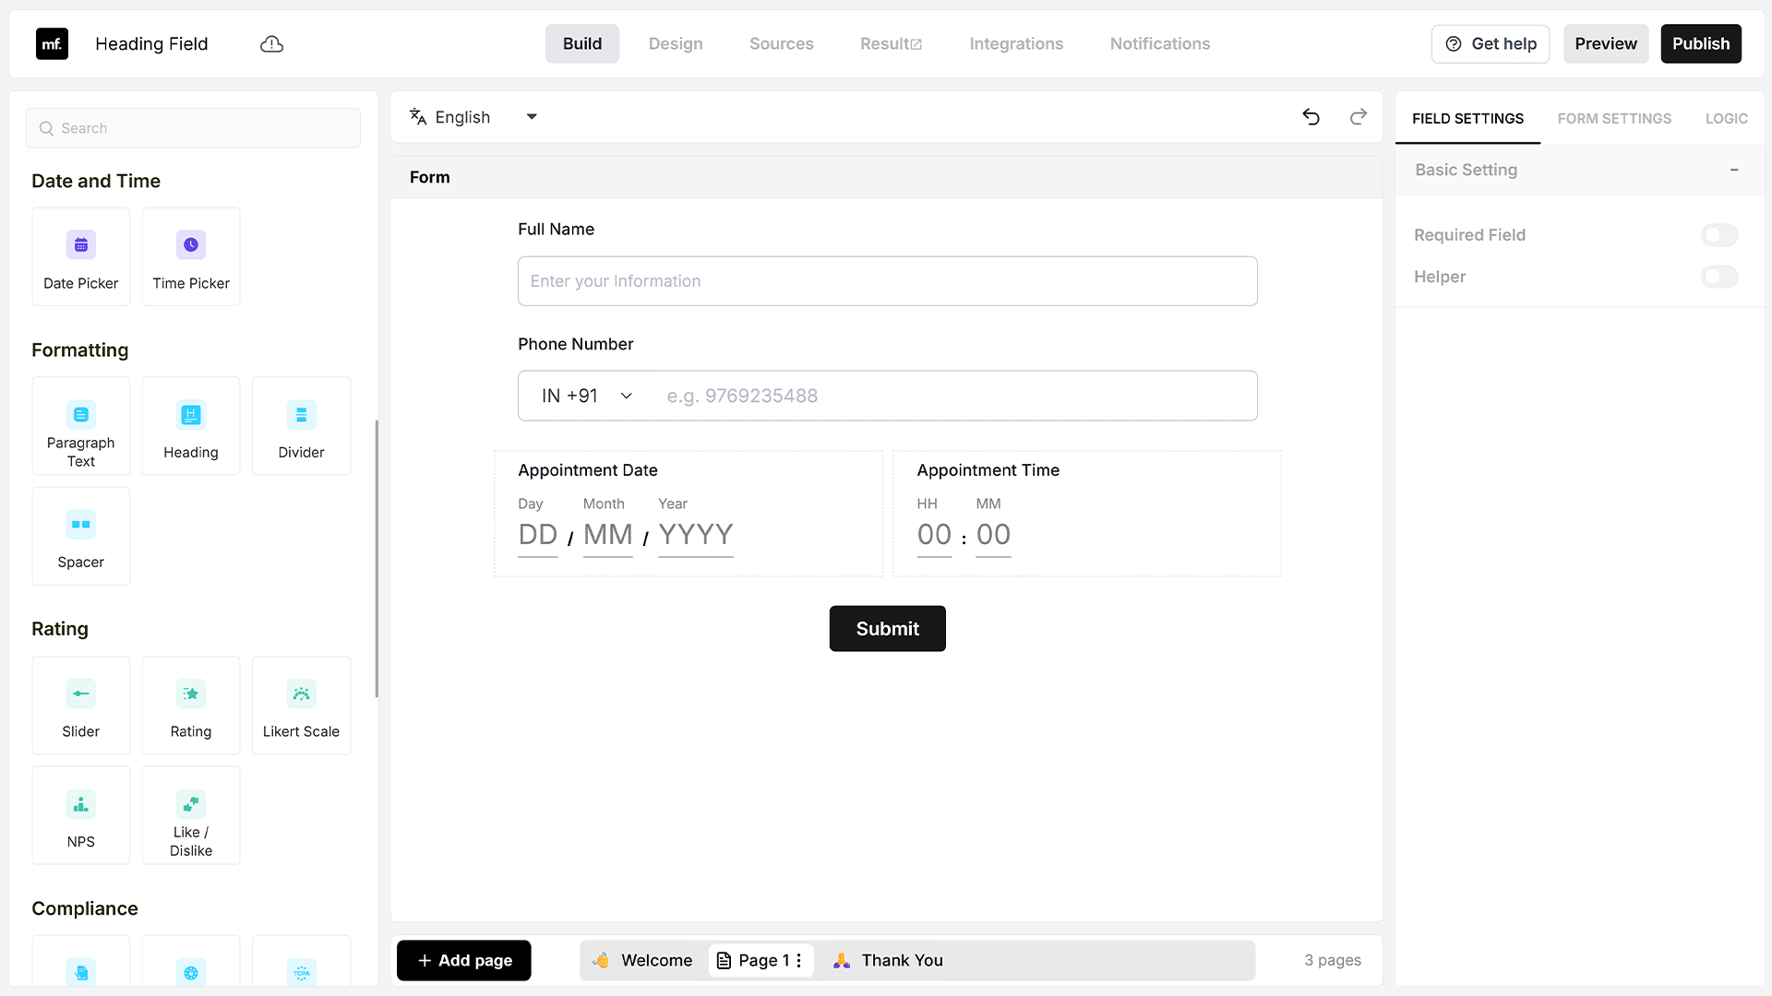
Task: Click the translate language icon
Action: click(x=418, y=117)
